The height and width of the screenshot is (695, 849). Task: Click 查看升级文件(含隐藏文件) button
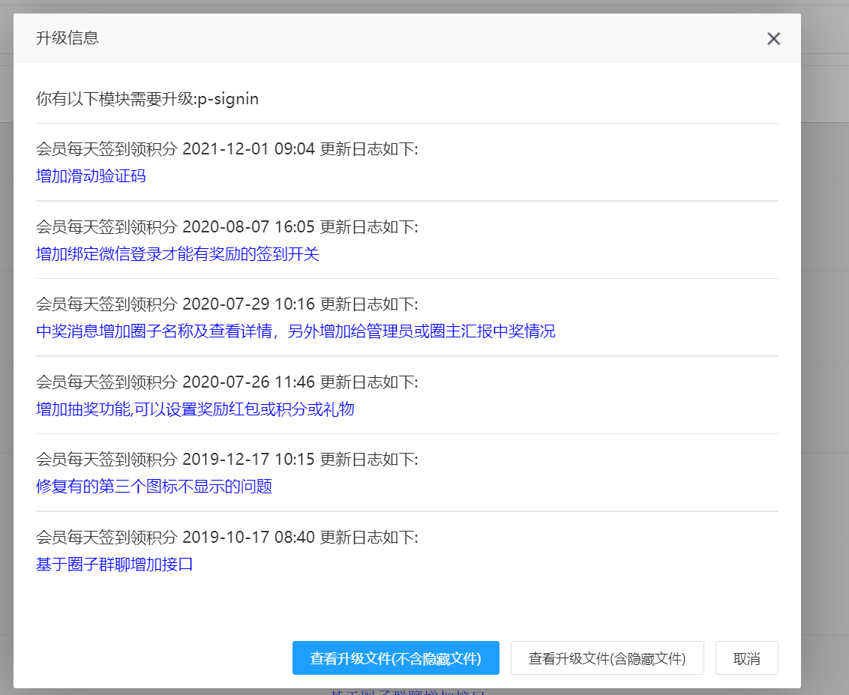[607, 658]
